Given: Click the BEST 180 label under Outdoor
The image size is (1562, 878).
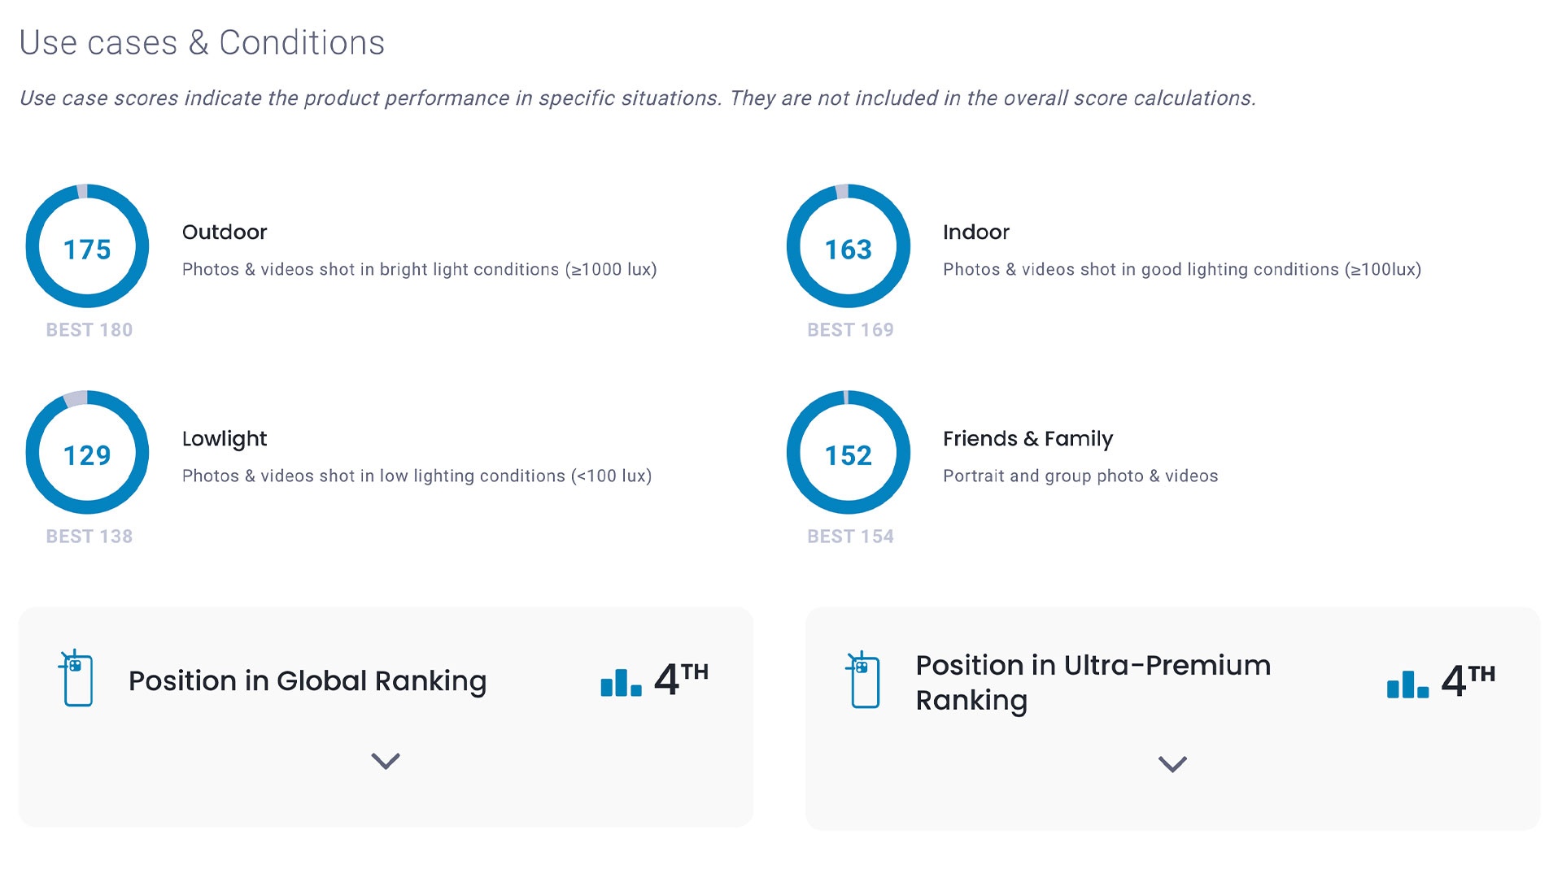Looking at the screenshot, I should point(89,330).
